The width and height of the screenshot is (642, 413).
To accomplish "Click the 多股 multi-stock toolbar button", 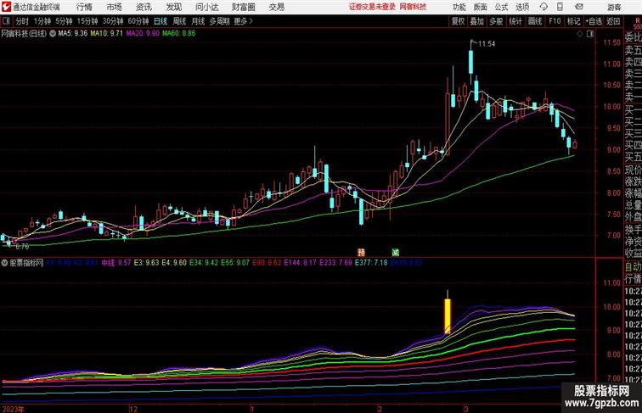I will click(496, 21).
